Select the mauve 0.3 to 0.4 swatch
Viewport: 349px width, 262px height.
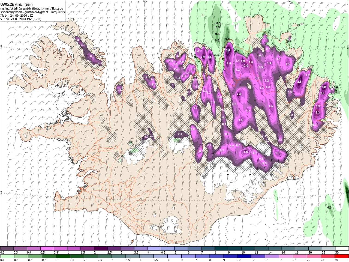pyautogui.click(x=20, y=248)
